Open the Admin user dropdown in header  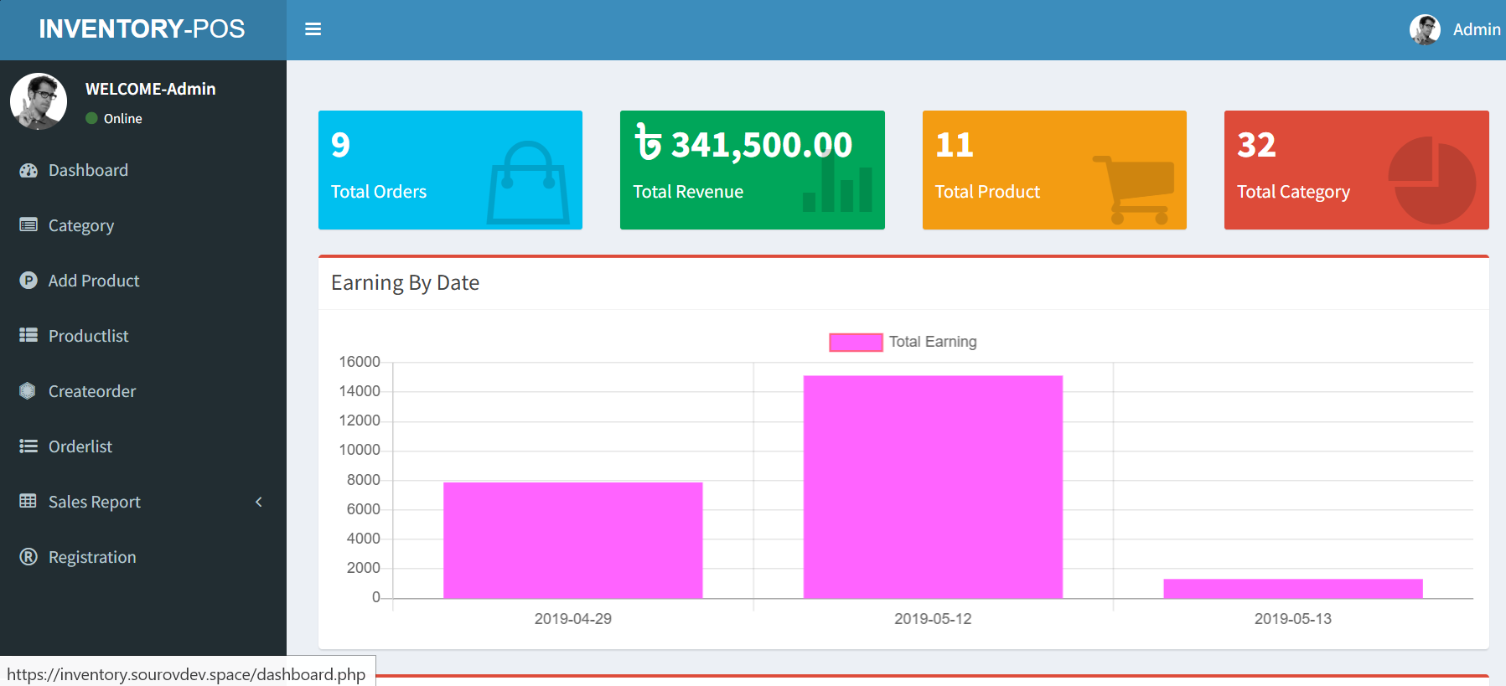[1455, 29]
